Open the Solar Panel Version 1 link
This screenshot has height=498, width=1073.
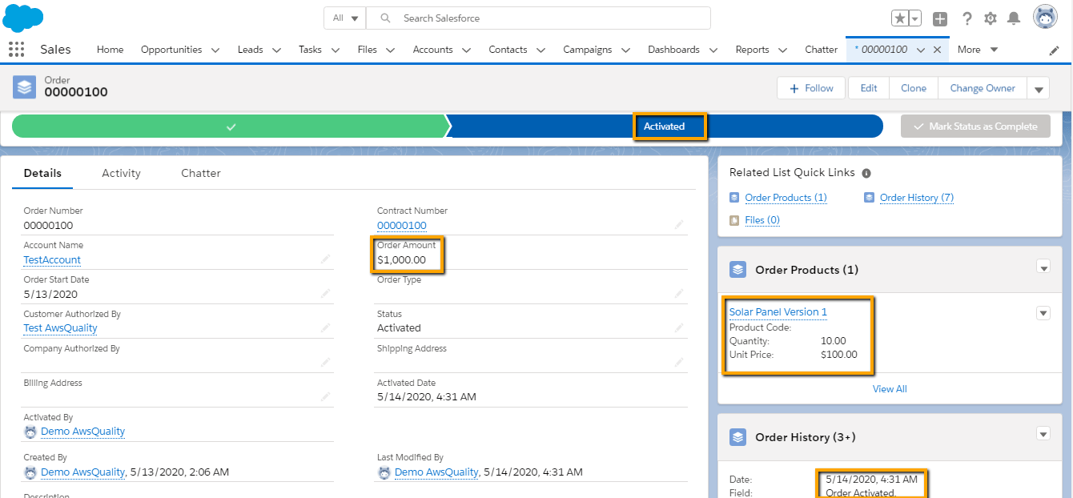pyautogui.click(x=778, y=312)
